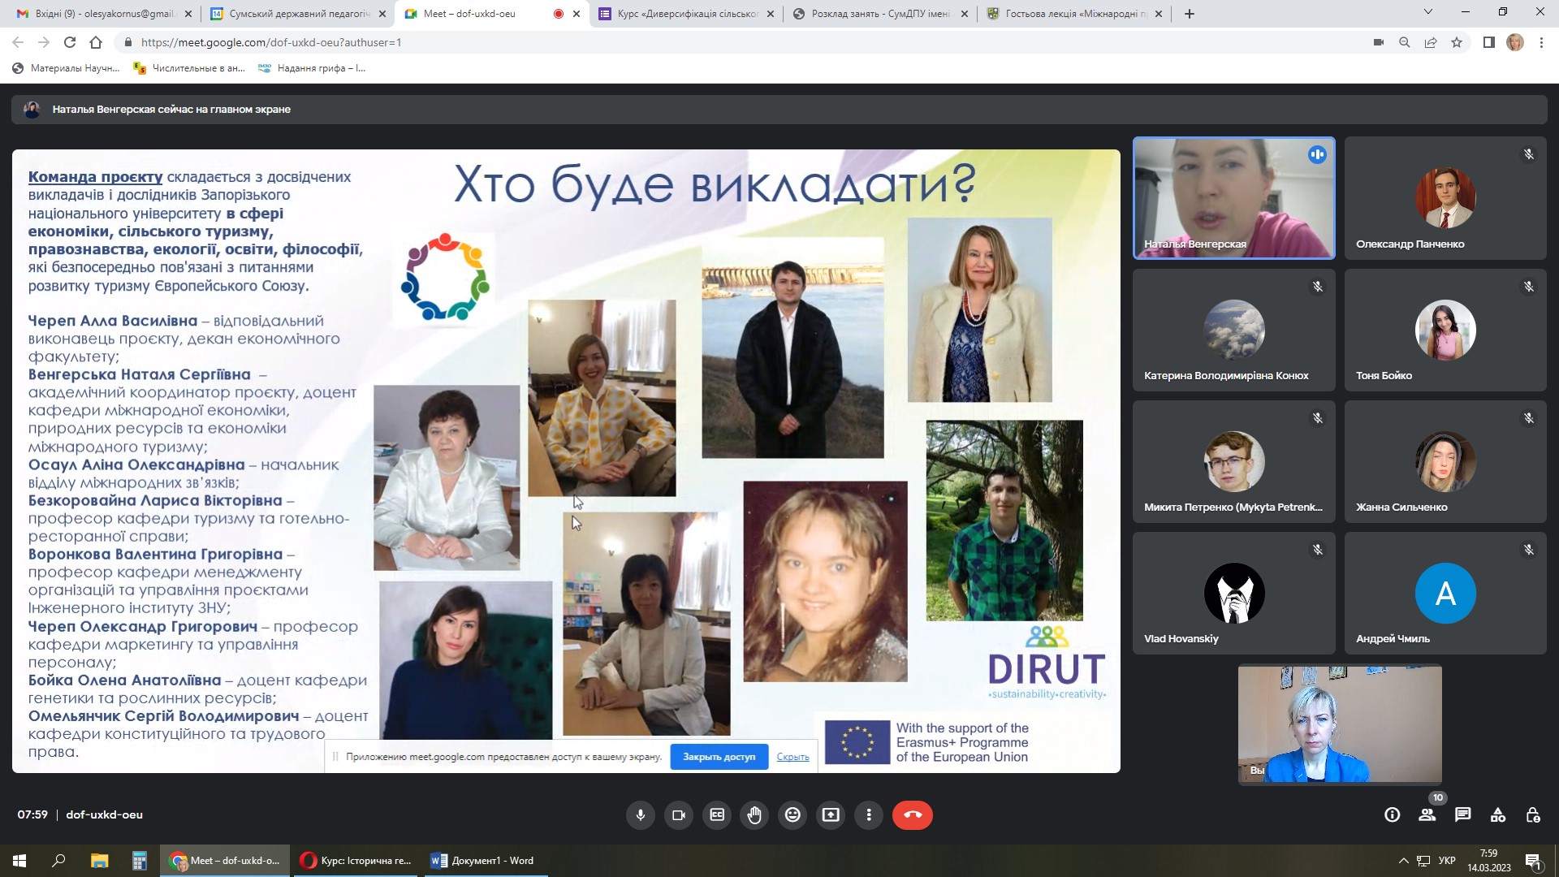The height and width of the screenshot is (877, 1559).
Task: Turn off the camera in Meet
Action: click(679, 814)
